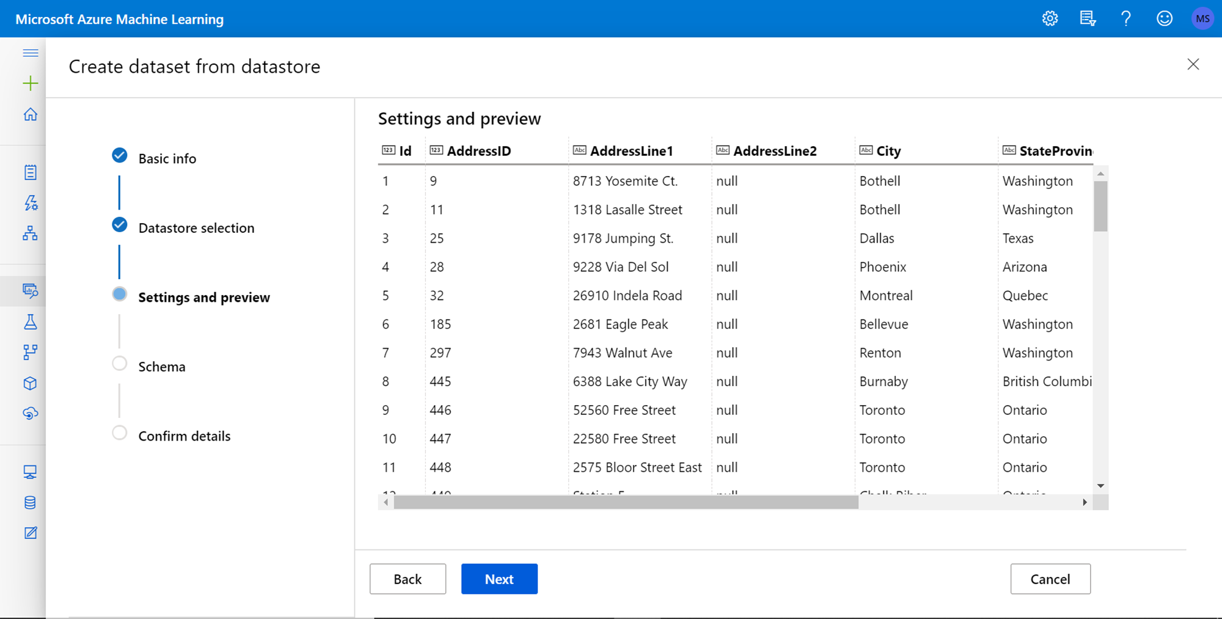Click the horizontal scrollbar right arrow
The image size is (1222, 619).
1085,502
